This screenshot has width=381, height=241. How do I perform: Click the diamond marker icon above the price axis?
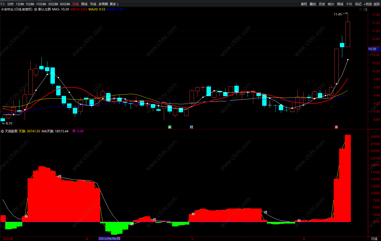tap(360, 9)
